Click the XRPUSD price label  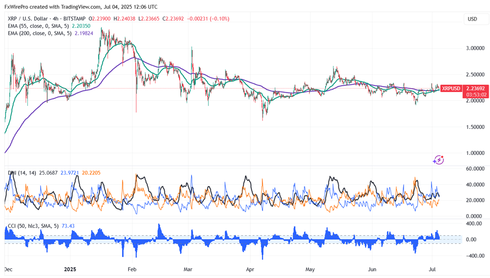tap(451, 89)
